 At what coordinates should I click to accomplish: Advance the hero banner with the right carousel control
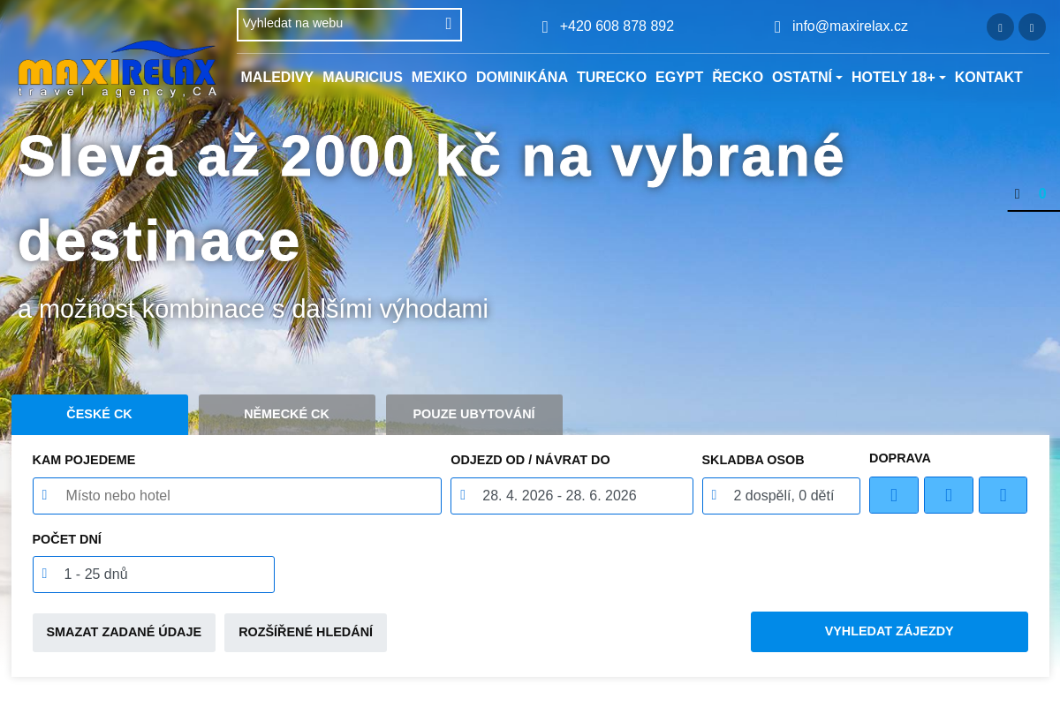[x=1043, y=194]
